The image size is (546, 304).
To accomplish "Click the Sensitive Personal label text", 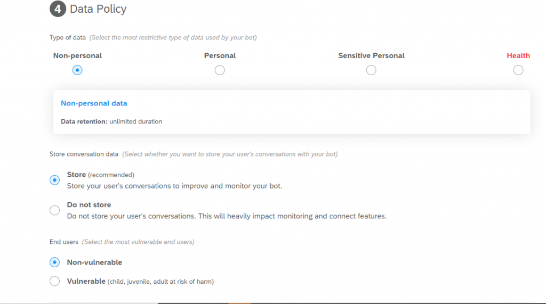I will click(371, 56).
